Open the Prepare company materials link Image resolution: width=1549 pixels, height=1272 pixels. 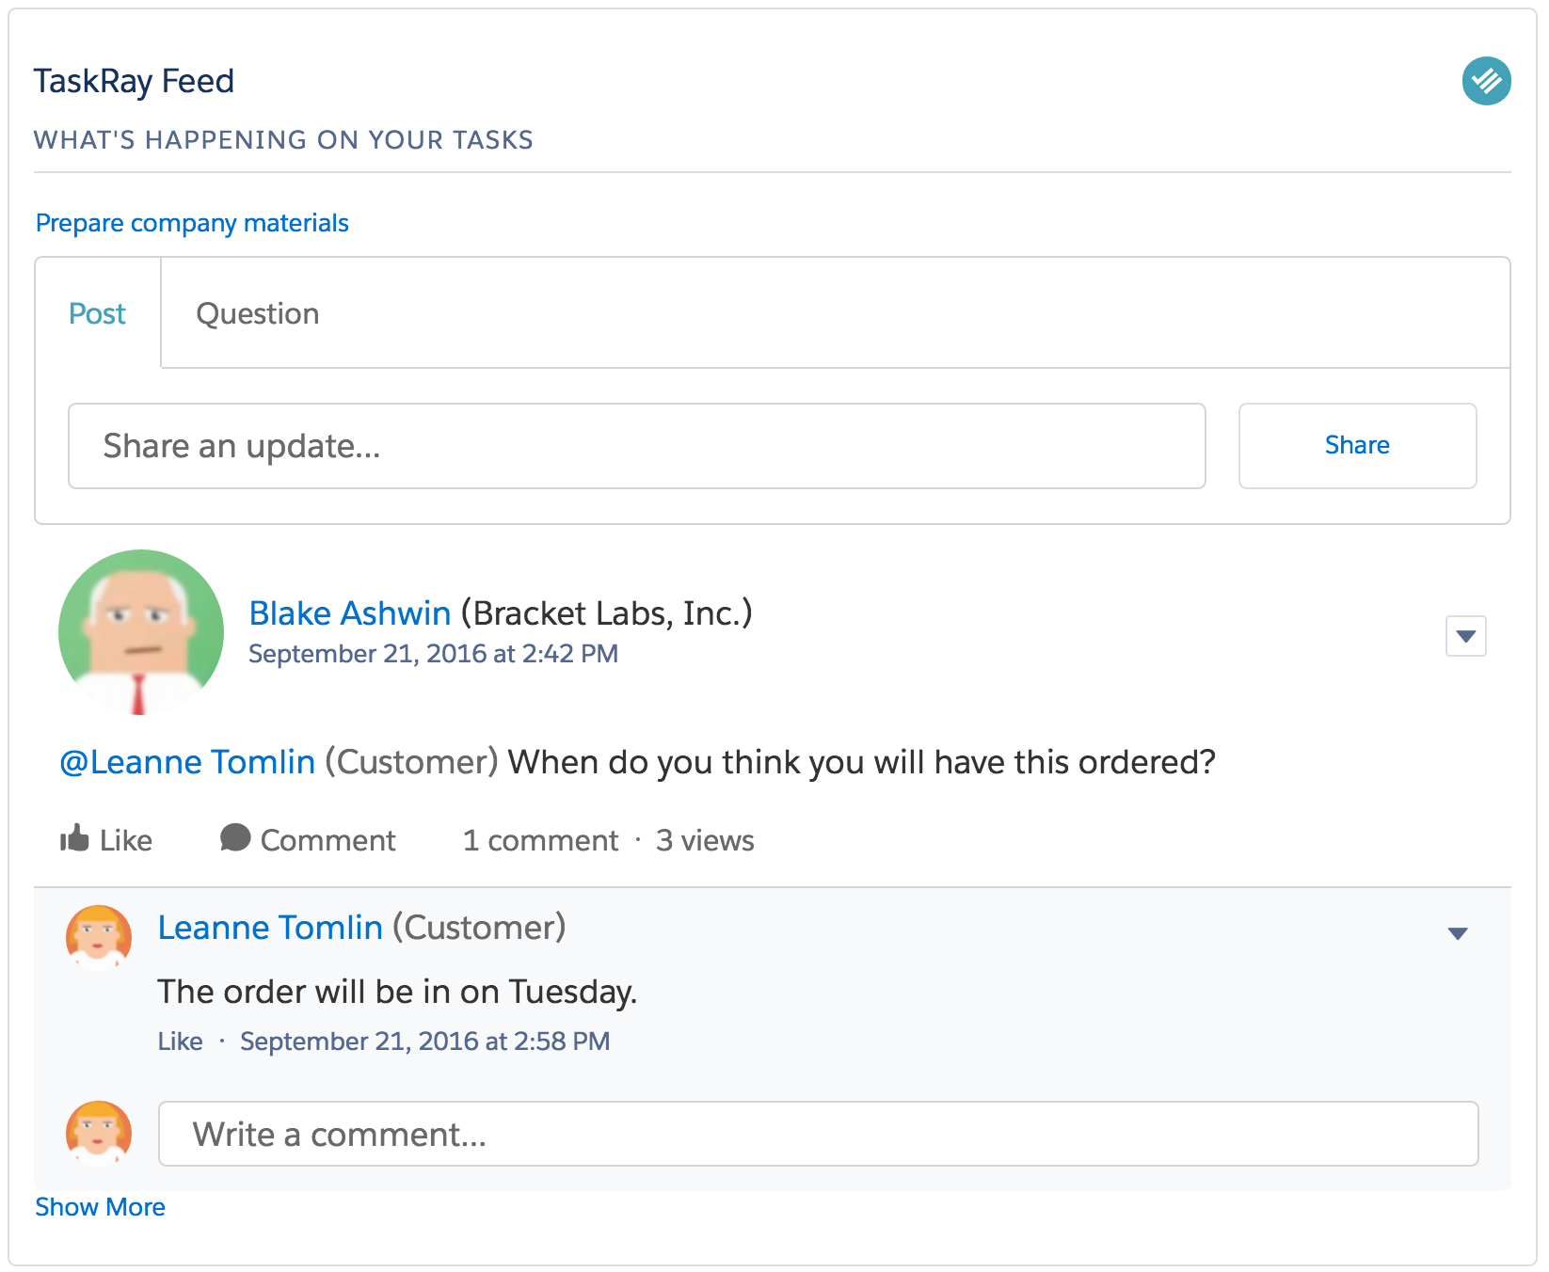click(192, 223)
